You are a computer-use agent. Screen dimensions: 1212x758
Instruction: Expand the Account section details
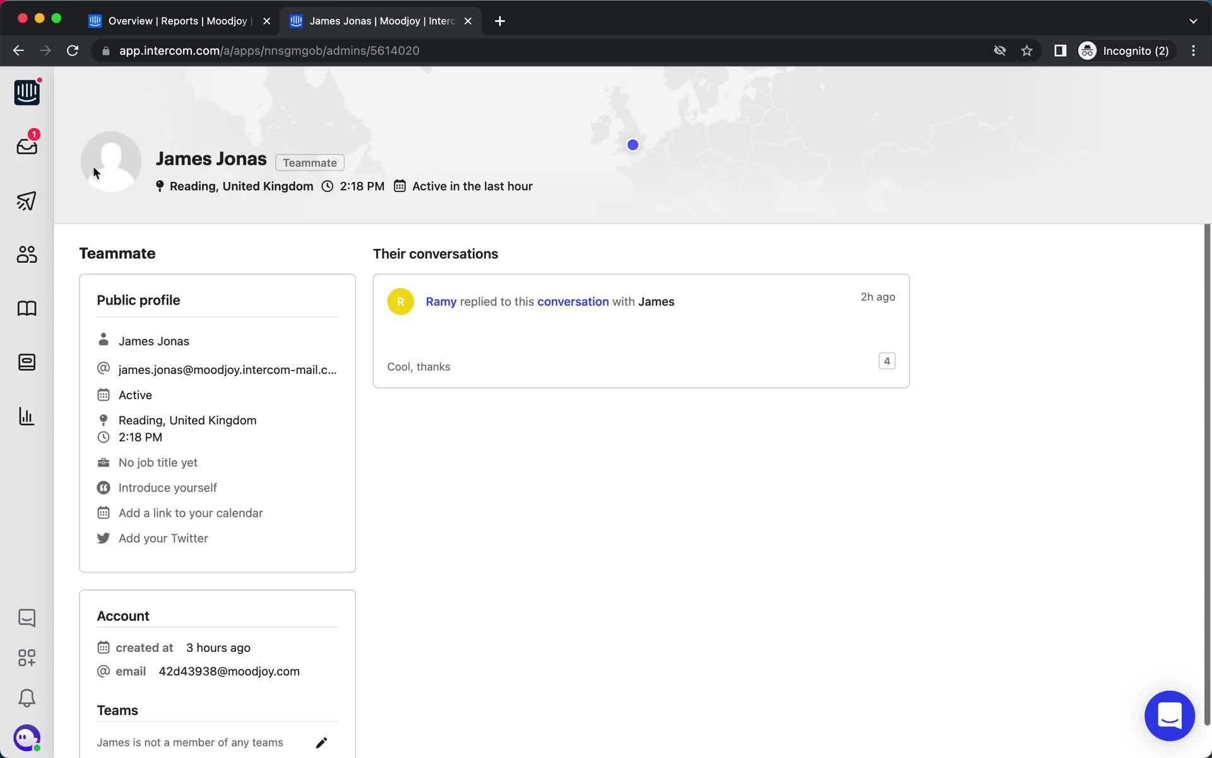pos(123,616)
